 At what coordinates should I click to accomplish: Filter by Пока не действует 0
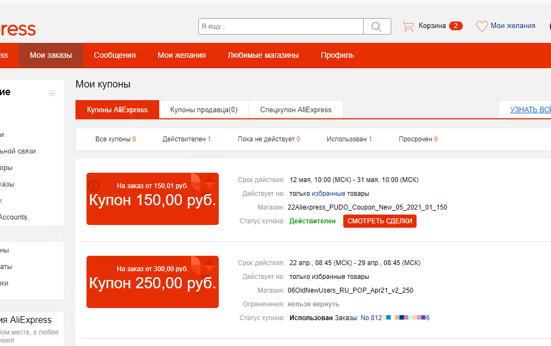[269, 139]
